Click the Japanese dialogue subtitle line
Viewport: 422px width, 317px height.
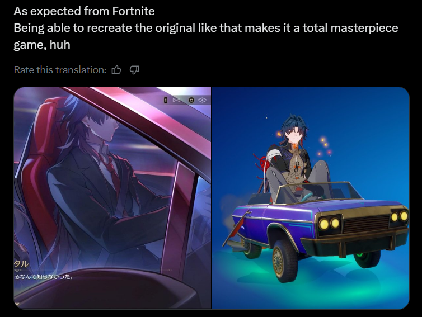pyautogui.click(x=44, y=276)
